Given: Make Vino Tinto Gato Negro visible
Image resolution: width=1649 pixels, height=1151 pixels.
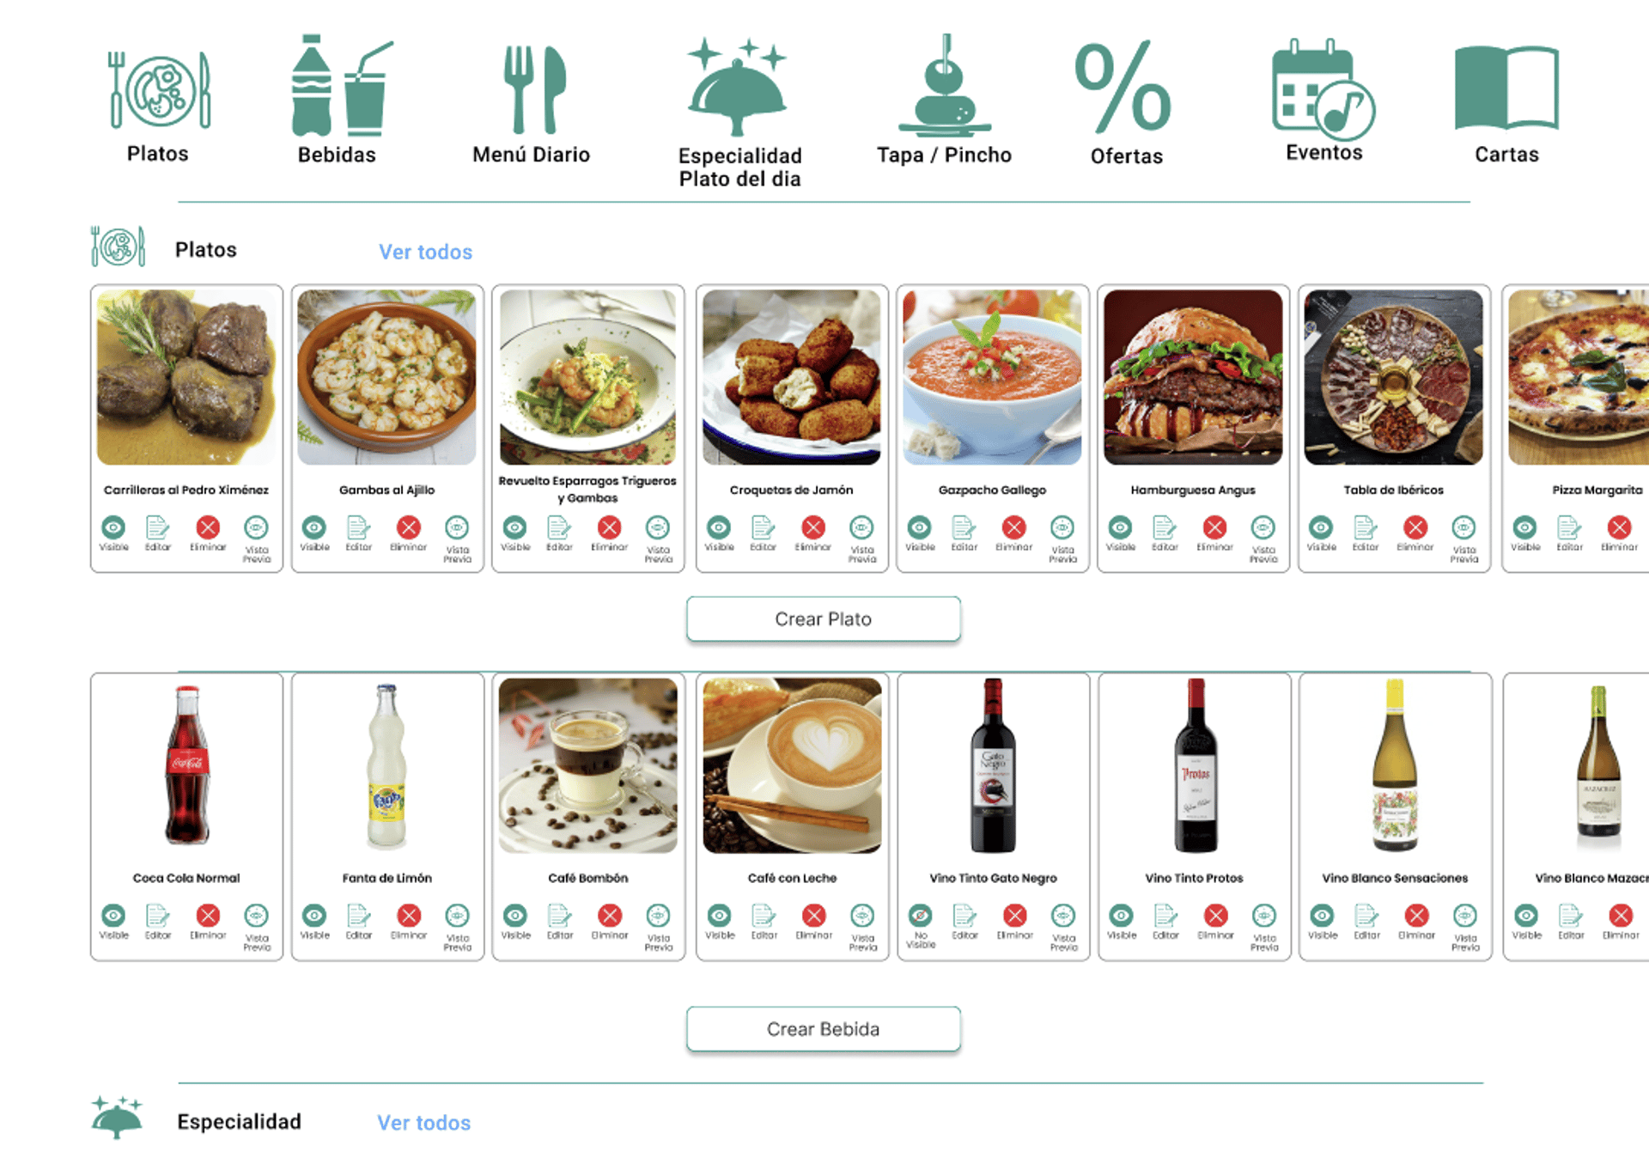Looking at the screenshot, I should pyautogui.click(x=920, y=916).
